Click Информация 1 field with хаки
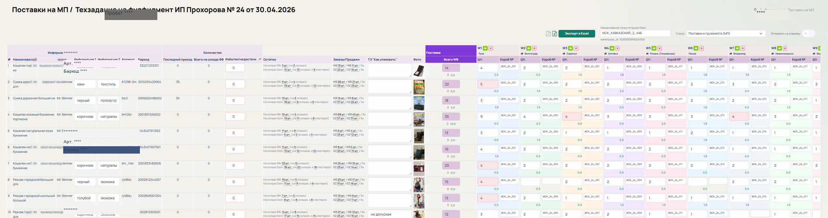Screen dimensions: 828x218 click(85, 84)
